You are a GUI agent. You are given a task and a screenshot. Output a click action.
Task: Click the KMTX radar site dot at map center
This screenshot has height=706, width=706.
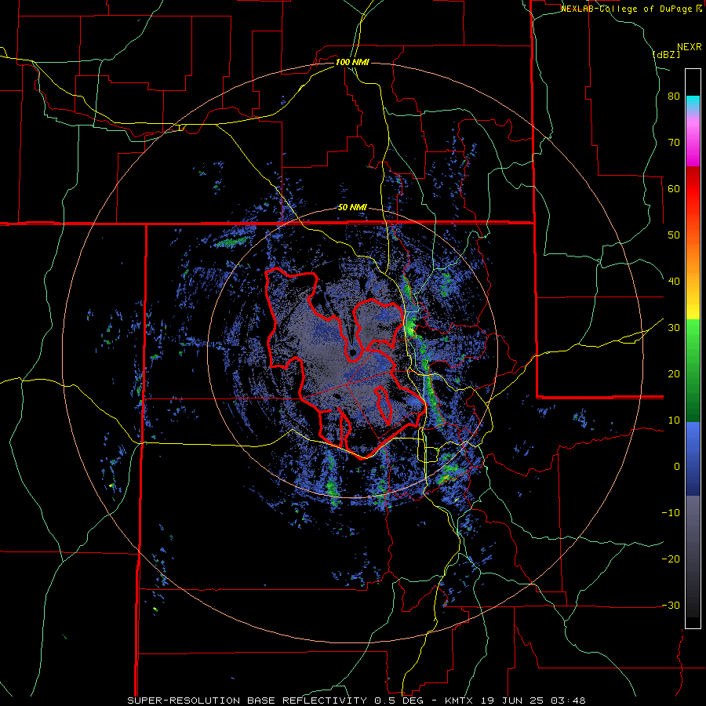click(x=352, y=351)
